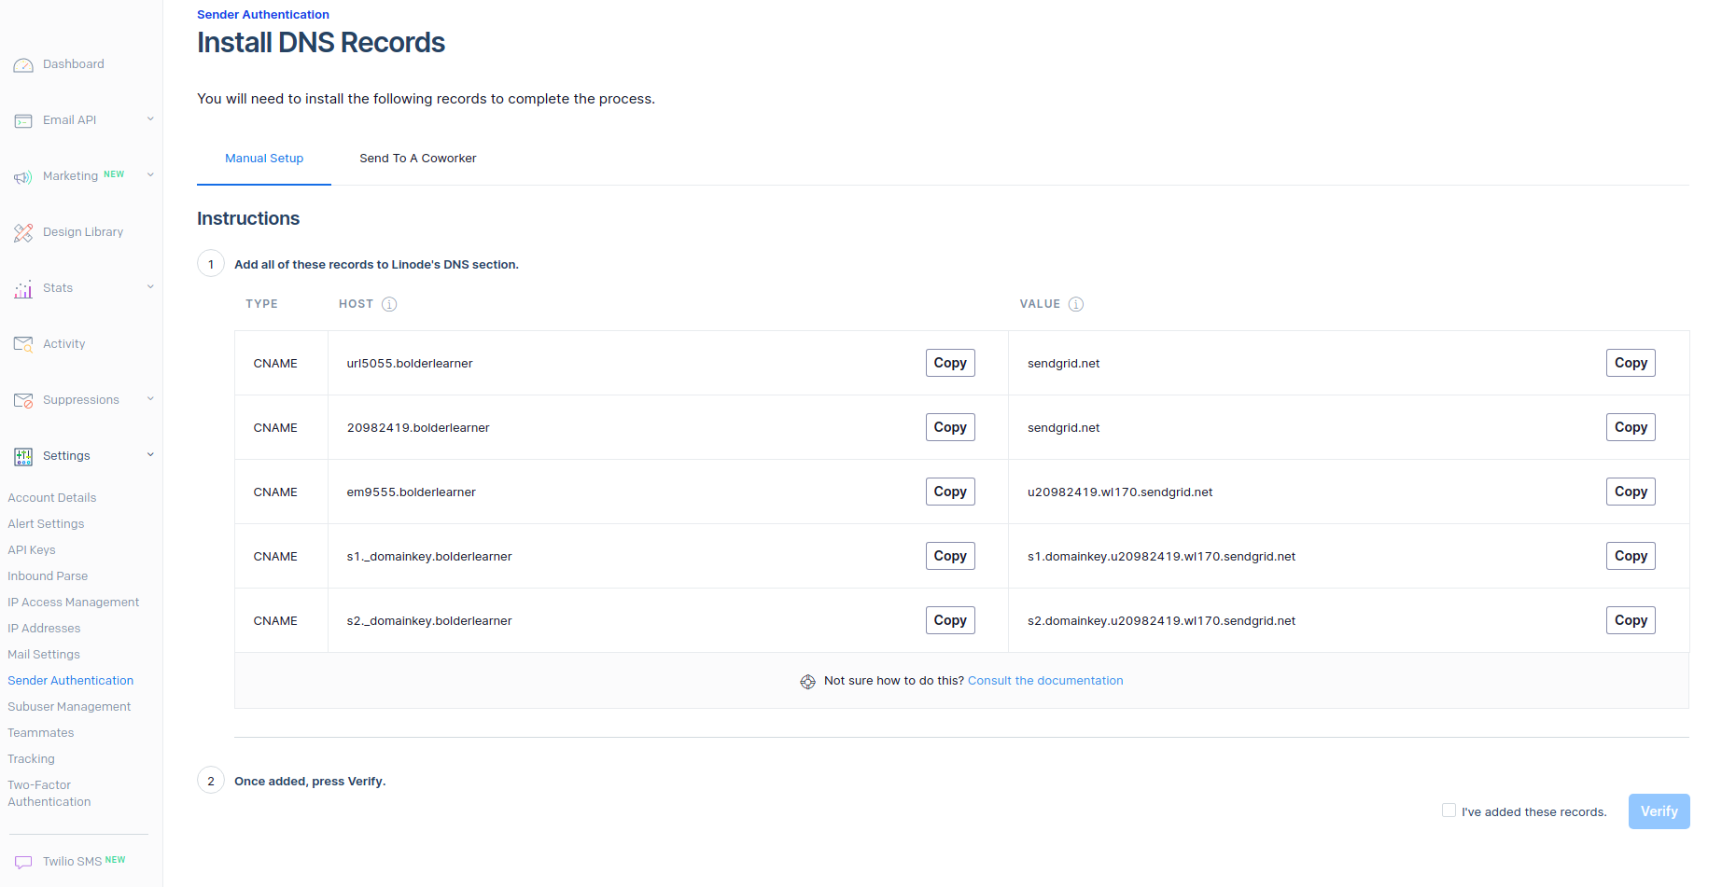This screenshot has height=887, width=1722.
Task: Check "I've added these records" checkbox
Action: coord(1449,811)
